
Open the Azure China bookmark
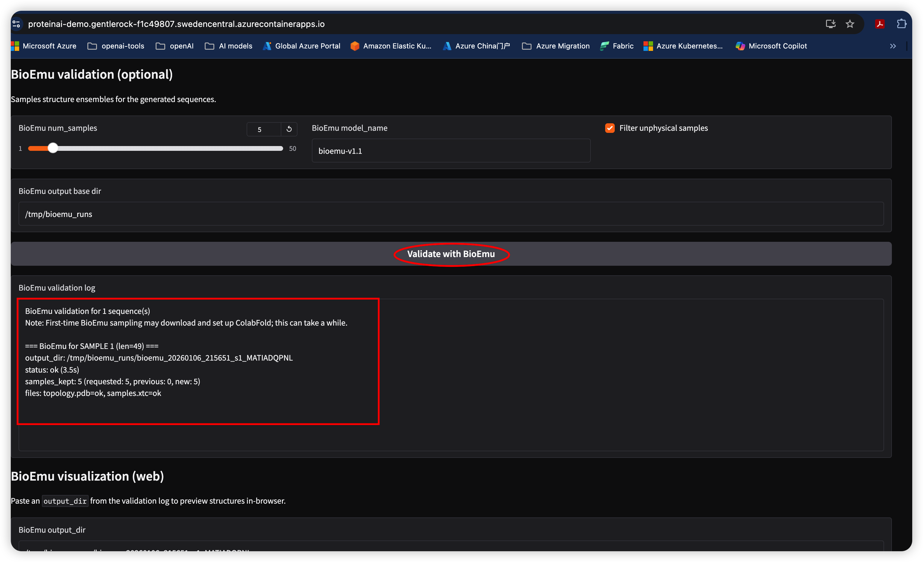476,46
